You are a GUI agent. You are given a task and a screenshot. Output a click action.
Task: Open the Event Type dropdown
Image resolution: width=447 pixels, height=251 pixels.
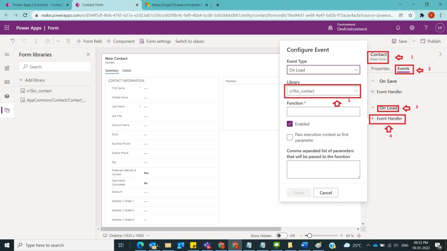[323, 70]
